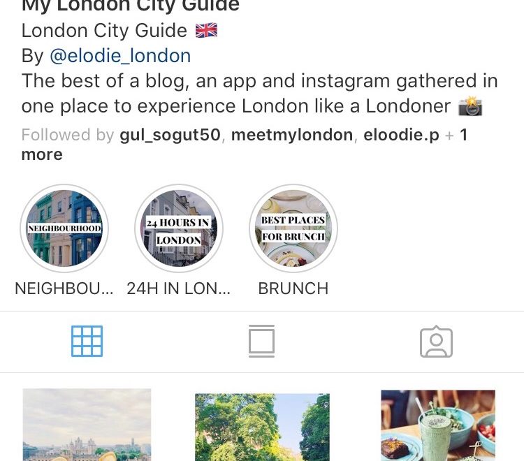Show the '1 more' mutual followers

245,145
